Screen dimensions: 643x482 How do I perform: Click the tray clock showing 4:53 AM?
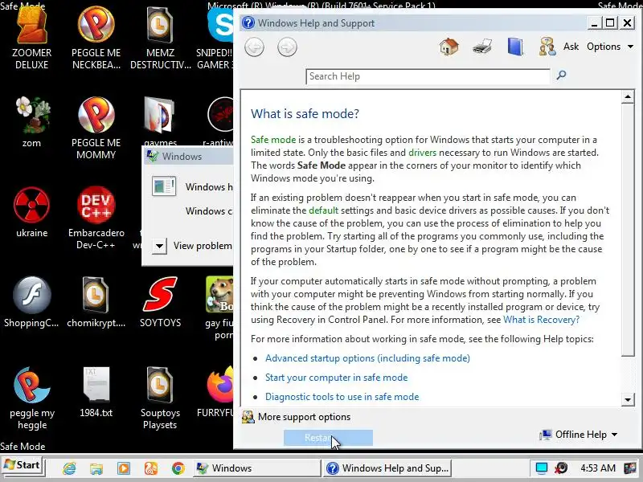[x=598, y=468]
